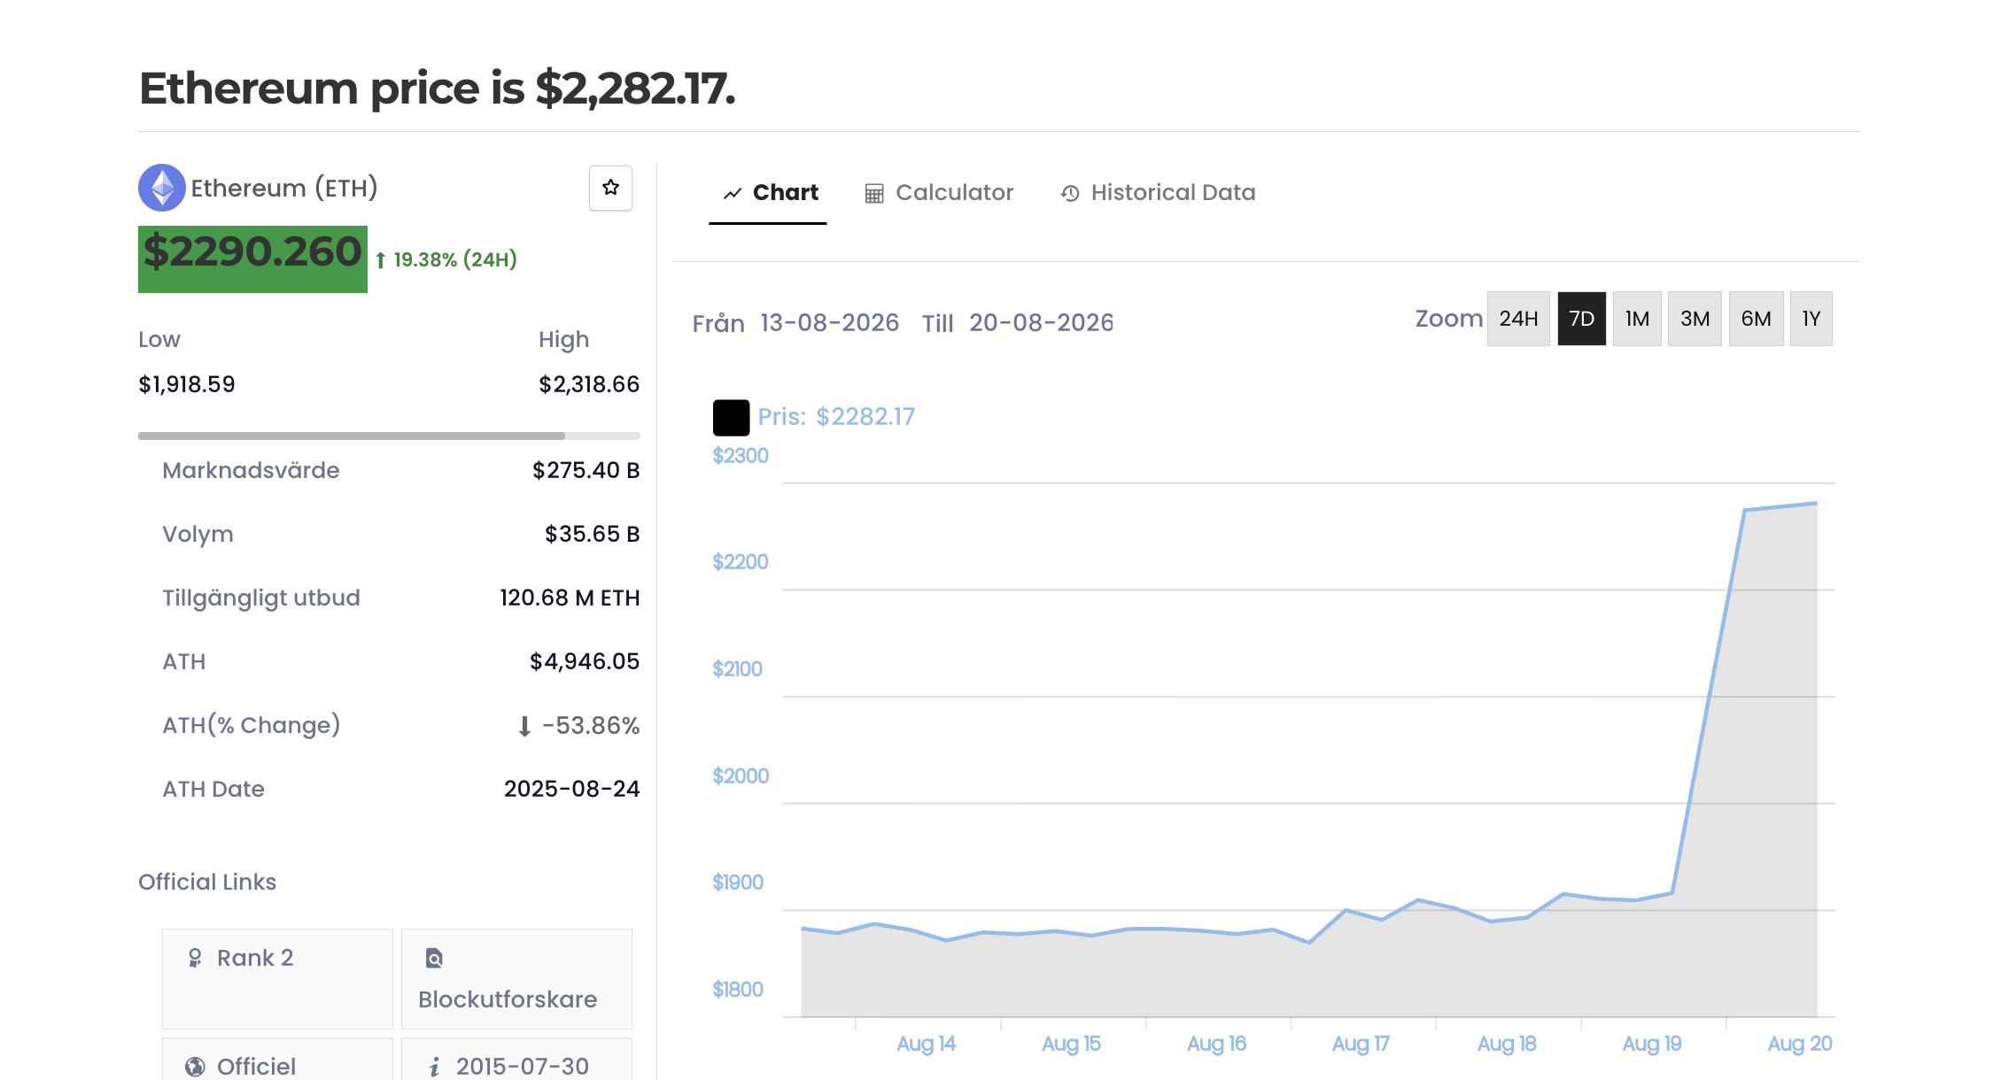The height and width of the screenshot is (1080, 2009).
Task: Click the Ethereum price is $2,282.17 heading
Action: pos(438,89)
